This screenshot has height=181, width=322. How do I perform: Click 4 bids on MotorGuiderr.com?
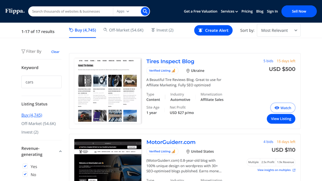[x=268, y=142]
